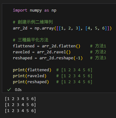Click the 'reshaped = arr_2d.reshape(-1)' line
The width and height of the screenshot is (116, 118).
point(48,58)
